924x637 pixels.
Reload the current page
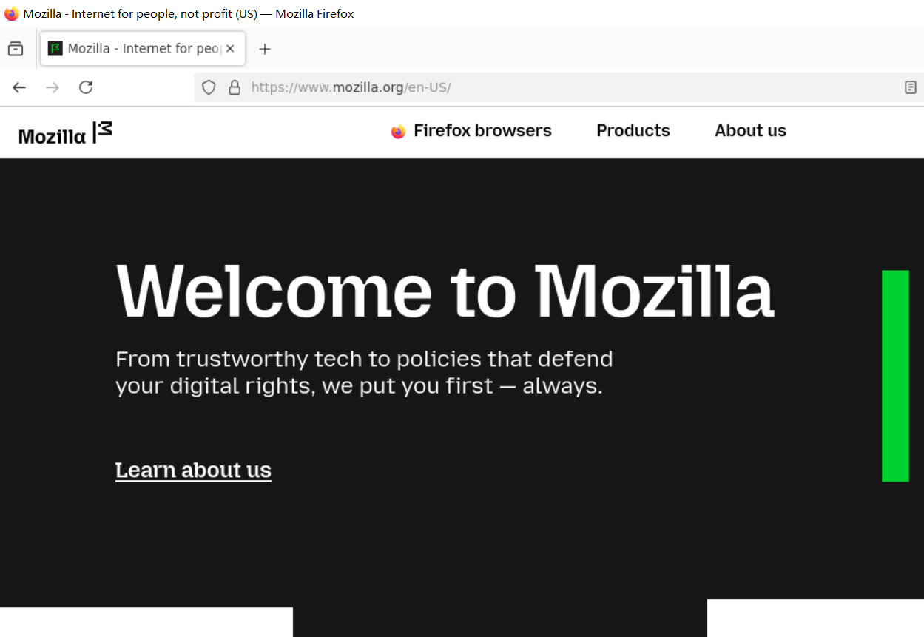86,87
